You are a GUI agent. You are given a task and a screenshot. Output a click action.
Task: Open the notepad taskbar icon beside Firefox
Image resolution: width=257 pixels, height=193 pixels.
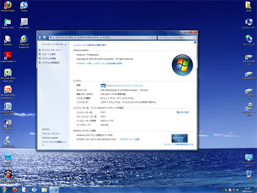24,190
